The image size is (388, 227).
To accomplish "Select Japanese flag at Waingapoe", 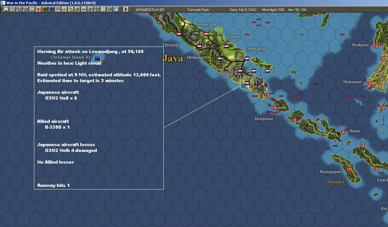I will (349, 169).
